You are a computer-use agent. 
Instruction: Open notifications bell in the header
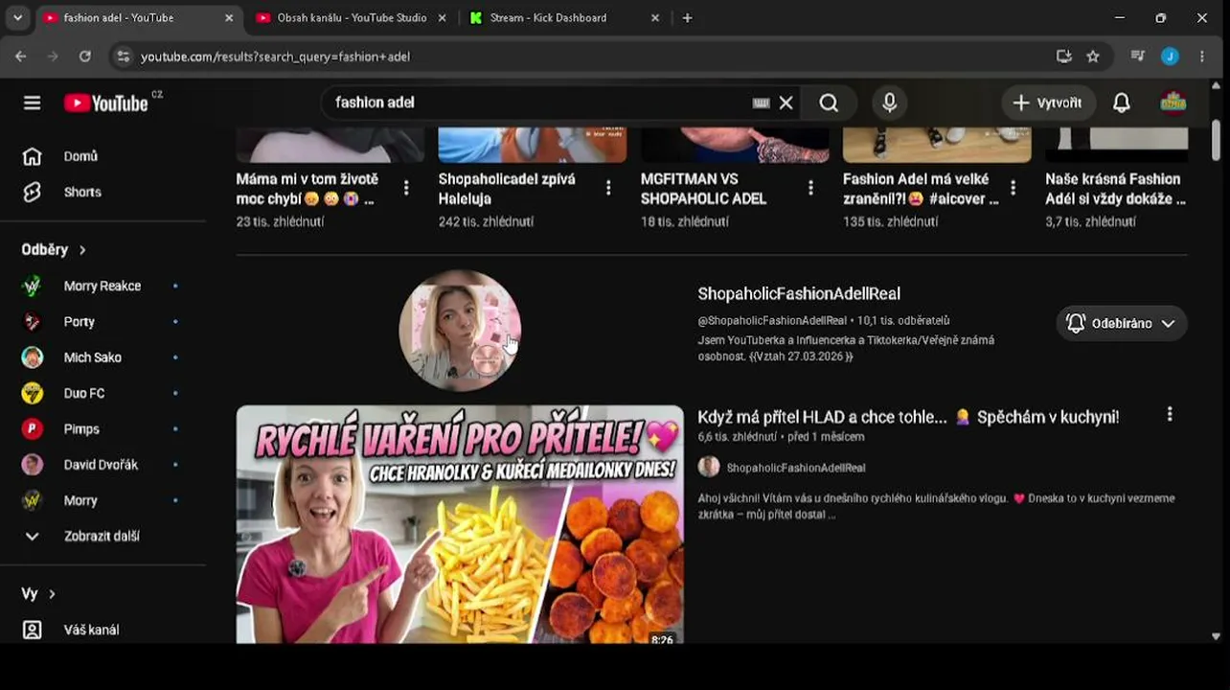point(1121,103)
